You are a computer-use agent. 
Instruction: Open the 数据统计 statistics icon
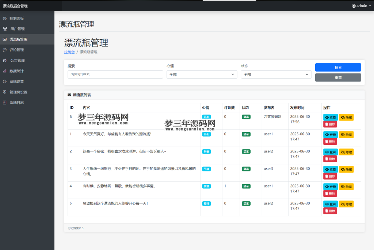click(5, 71)
